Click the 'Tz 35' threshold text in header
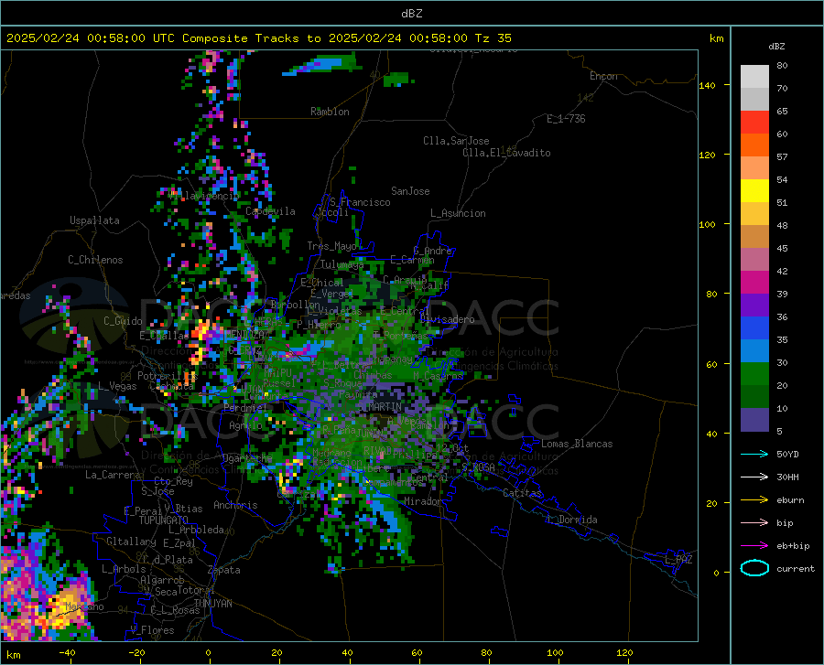 coord(493,38)
